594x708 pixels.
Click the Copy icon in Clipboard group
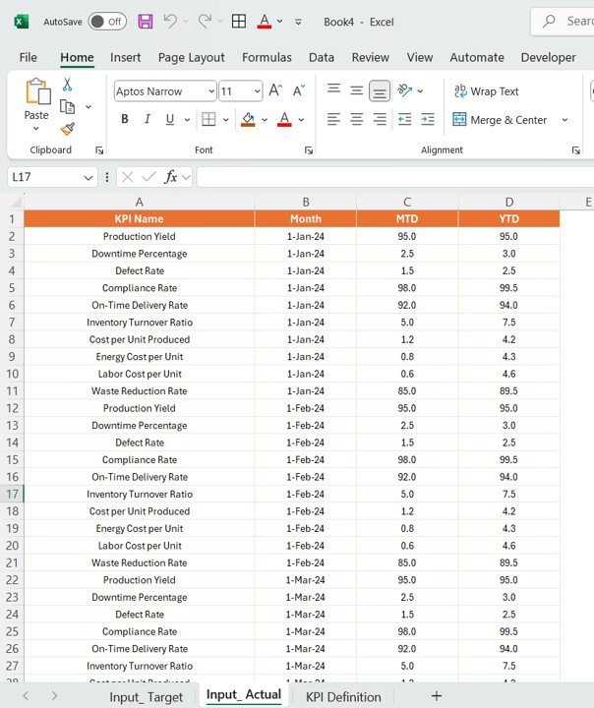[67, 107]
